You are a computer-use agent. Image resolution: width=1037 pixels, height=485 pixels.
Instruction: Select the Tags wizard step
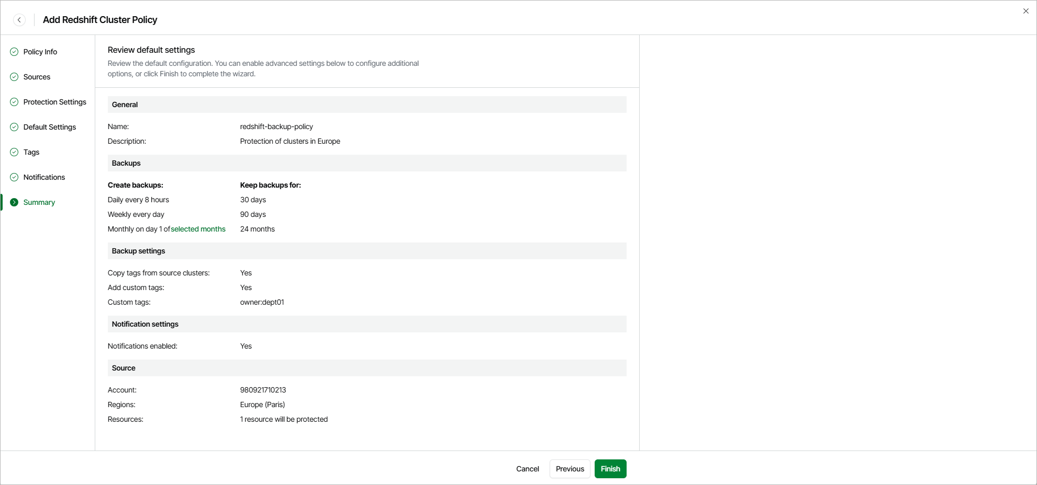tap(31, 152)
